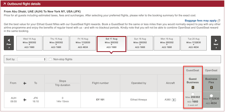Open the Sort by dropdown
The image size is (225, 112).
tap(32, 59)
